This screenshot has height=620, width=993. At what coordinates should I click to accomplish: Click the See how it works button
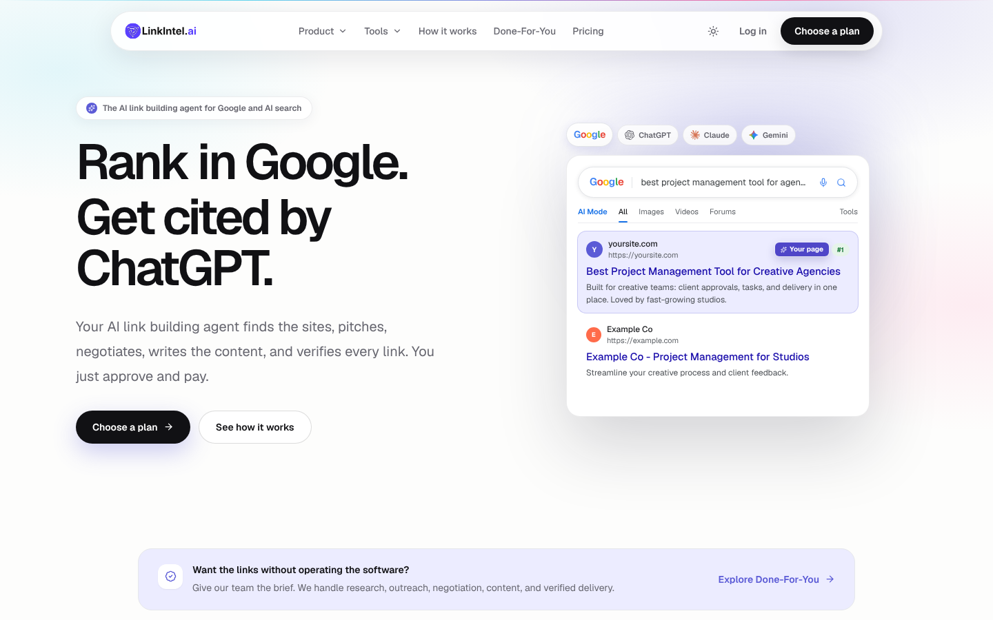255,427
